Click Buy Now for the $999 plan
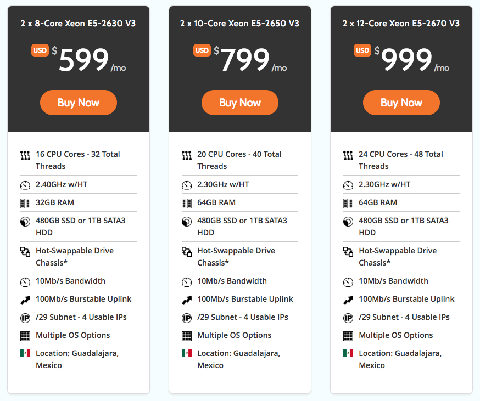This screenshot has width=480, height=401. pos(401,103)
